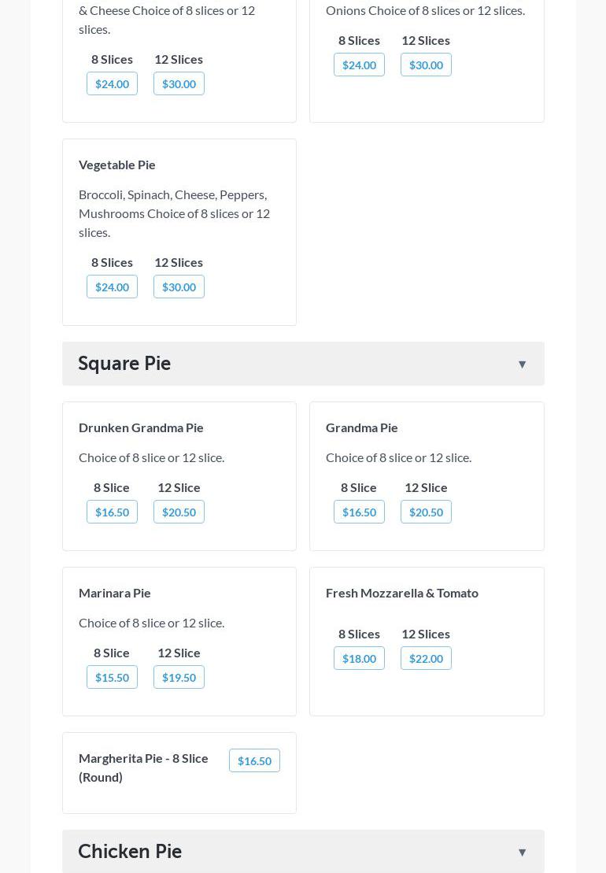Select Vegetable Pie 8 Slices $24.00
This screenshot has width=606, height=873.
pyautogui.click(x=112, y=287)
